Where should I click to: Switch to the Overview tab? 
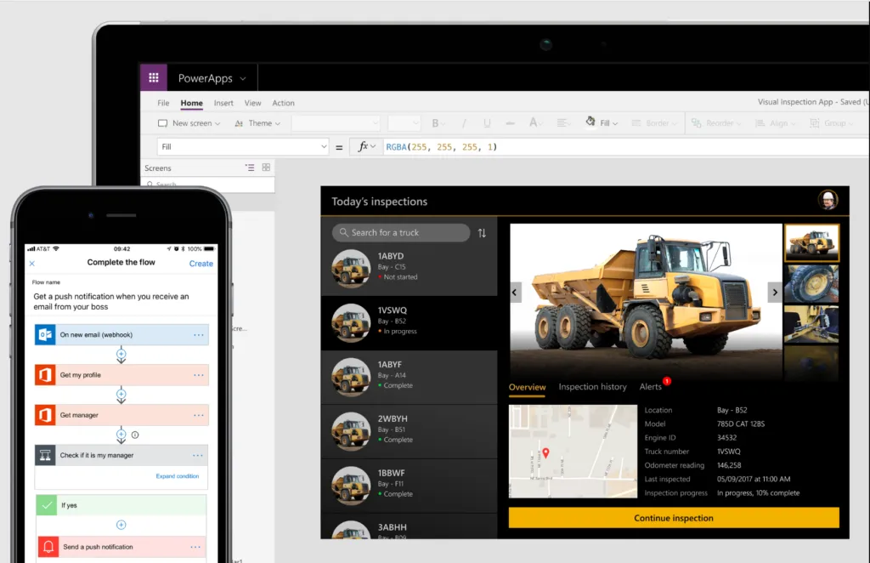pyautogui.click(x=527, y=387)
